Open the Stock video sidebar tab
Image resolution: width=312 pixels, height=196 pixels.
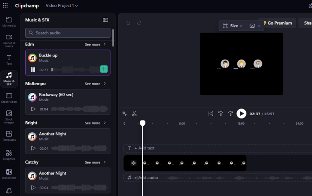9,98
